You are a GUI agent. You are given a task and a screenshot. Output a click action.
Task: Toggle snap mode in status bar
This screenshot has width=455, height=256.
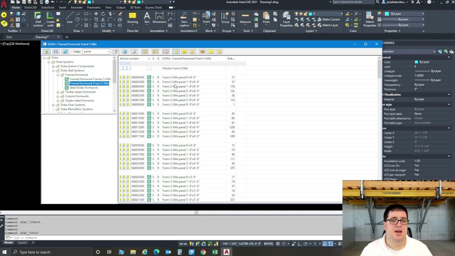(284, 244)
